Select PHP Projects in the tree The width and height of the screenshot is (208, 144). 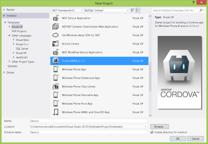[x=19, y=31]
